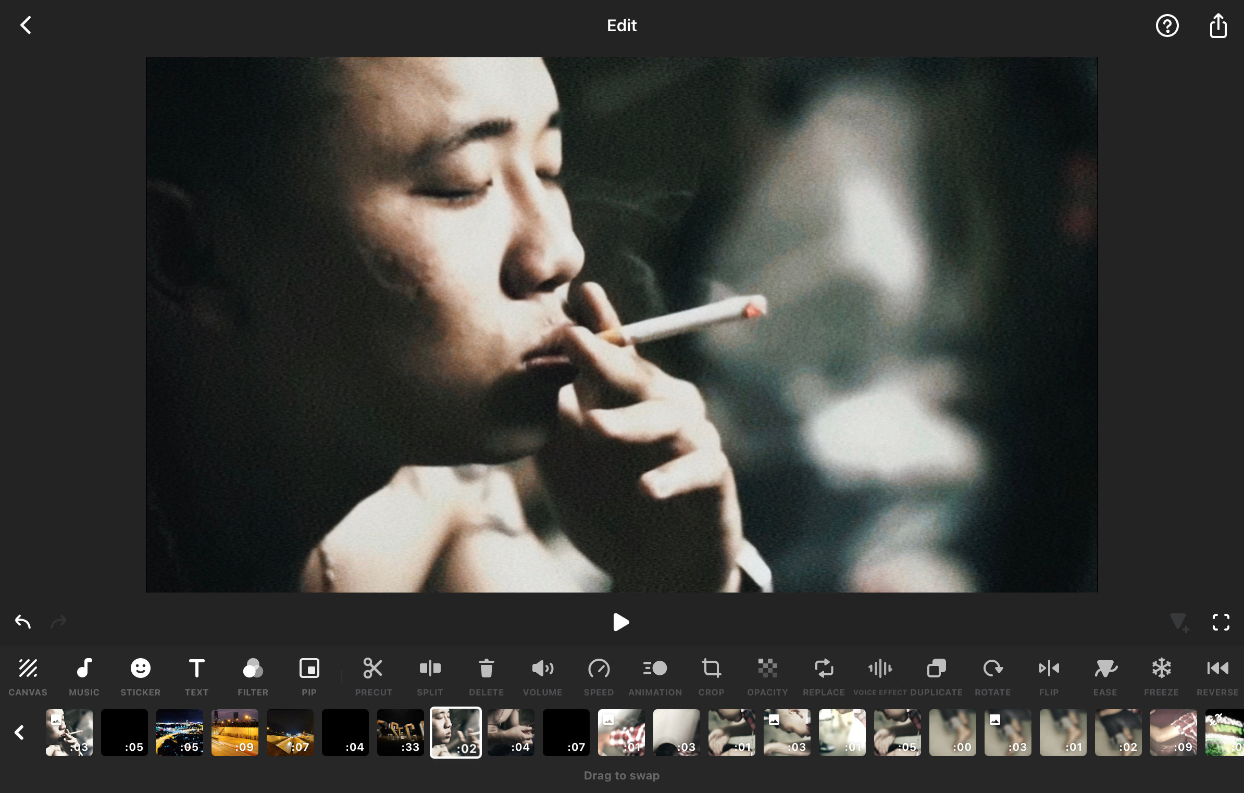Open the PIP tool
The width and height of the screenshot is (1244, 793).
309,677
